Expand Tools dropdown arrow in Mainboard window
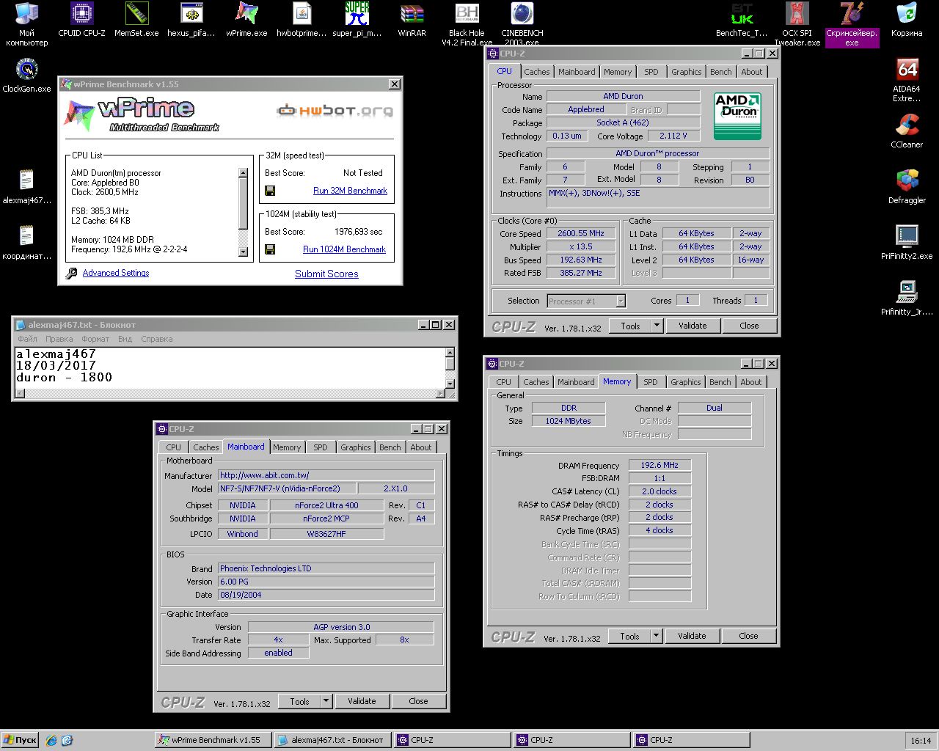939x751 pixels. [326, 701]
